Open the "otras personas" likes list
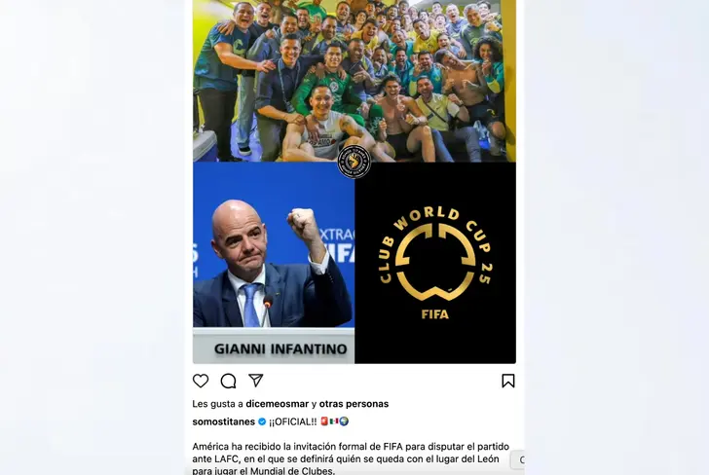The width and height of the screenshot is (709, 475). (354, 404)
